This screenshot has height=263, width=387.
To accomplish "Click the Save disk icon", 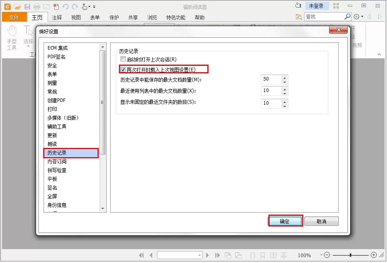I will point(27,7).
